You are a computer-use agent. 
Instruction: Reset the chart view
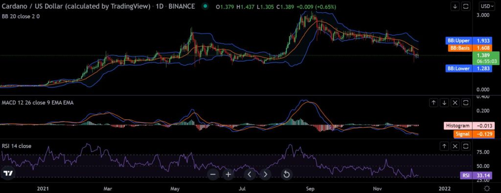pos(287,174)
